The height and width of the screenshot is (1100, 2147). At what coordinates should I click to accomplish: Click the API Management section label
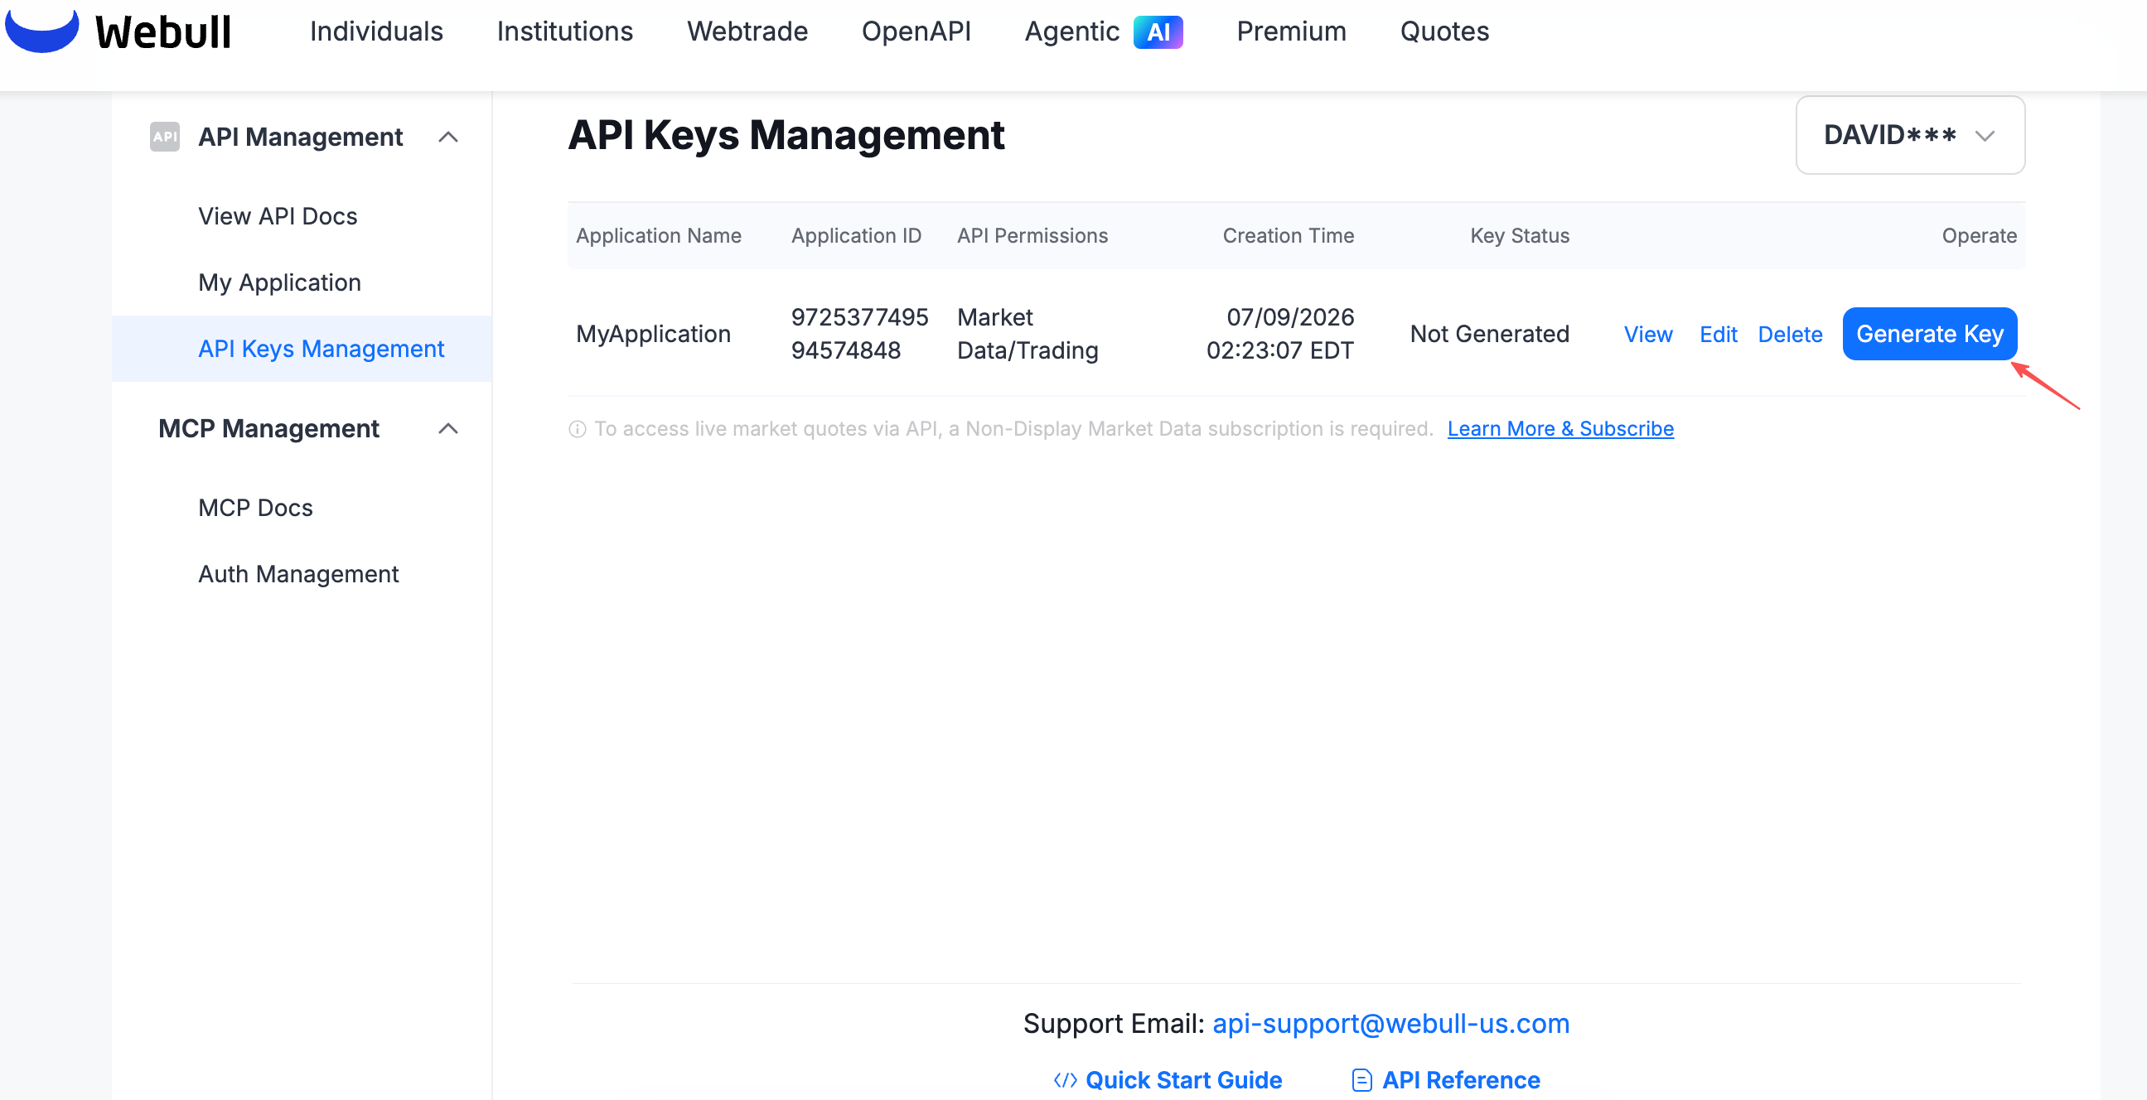(x=300, y=137)
